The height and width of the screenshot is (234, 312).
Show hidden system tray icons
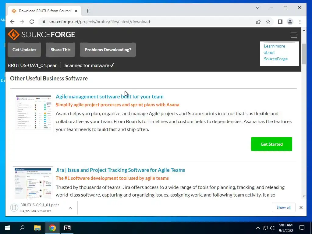pyautogui.click(x=258, y=228)
